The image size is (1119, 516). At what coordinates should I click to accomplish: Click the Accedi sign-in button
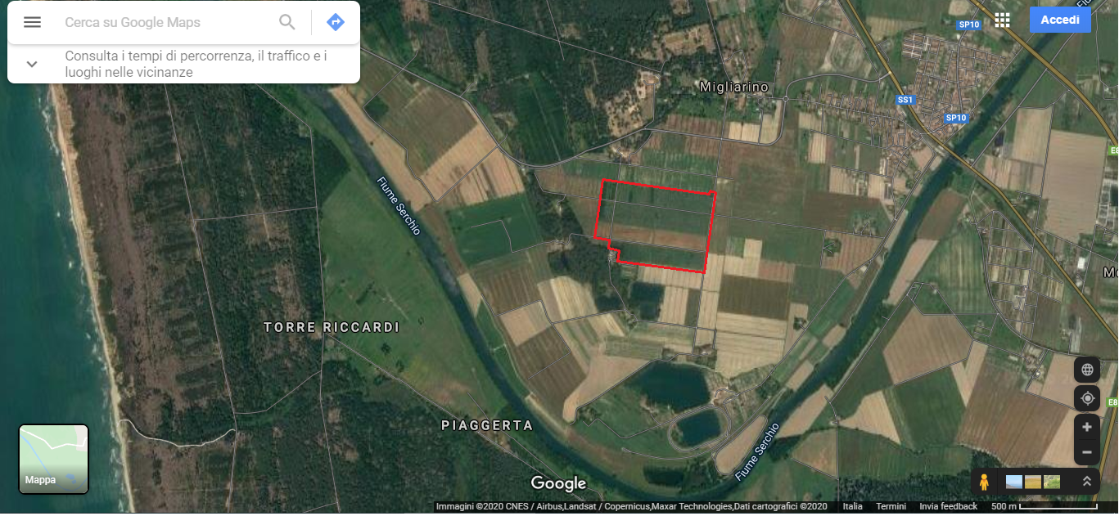(1060, 20)
